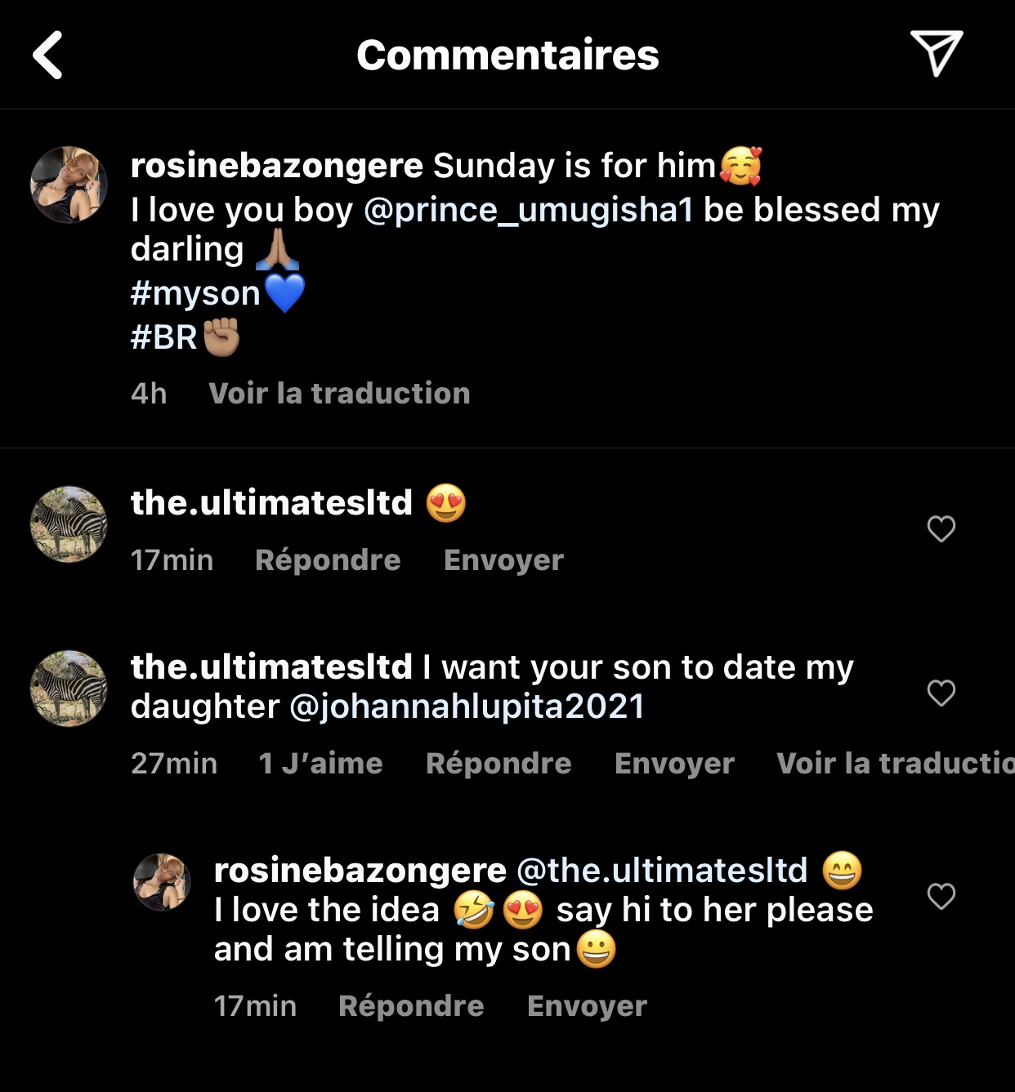Reply to the heart-eyes emoji comment

[x=328, y=560]
